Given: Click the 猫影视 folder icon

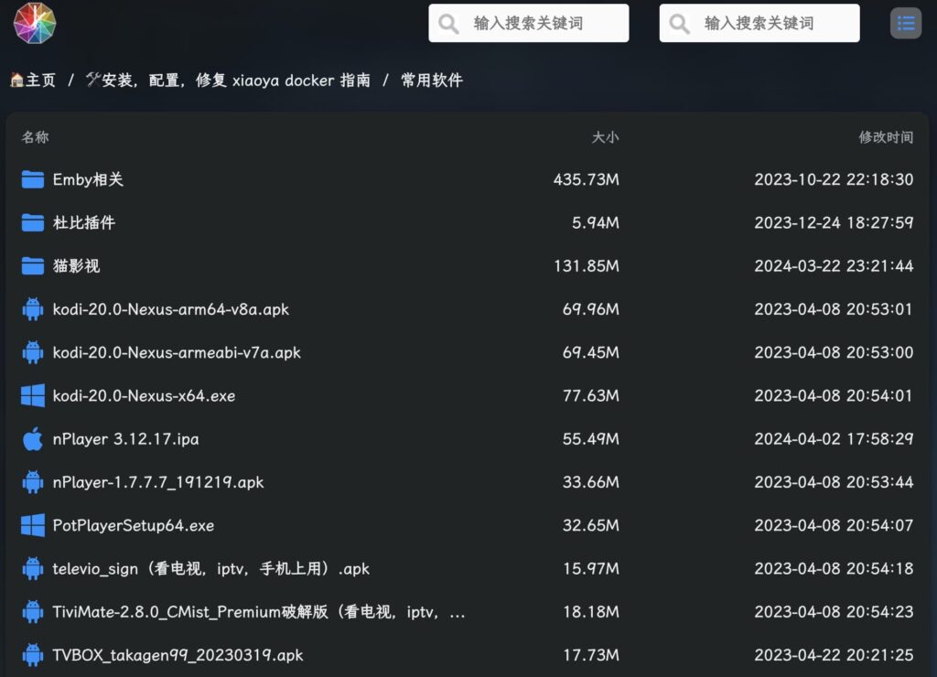Looking at the screenshot, I should [x=33, y=265].
